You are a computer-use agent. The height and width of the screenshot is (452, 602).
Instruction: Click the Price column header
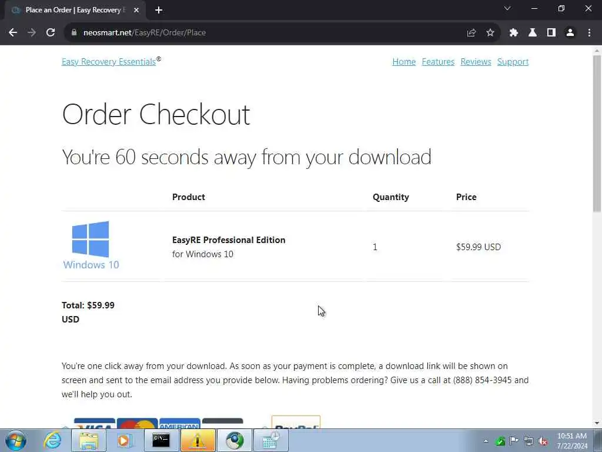tap(466, 197)
